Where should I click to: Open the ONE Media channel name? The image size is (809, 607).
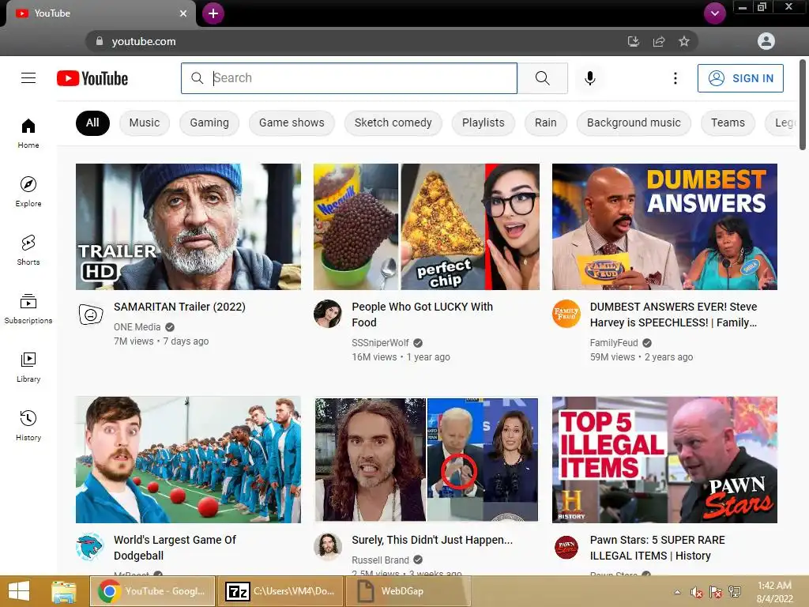137,326
